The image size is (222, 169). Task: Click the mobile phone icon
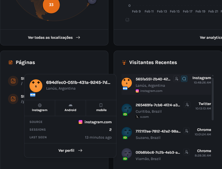(101, 105)
